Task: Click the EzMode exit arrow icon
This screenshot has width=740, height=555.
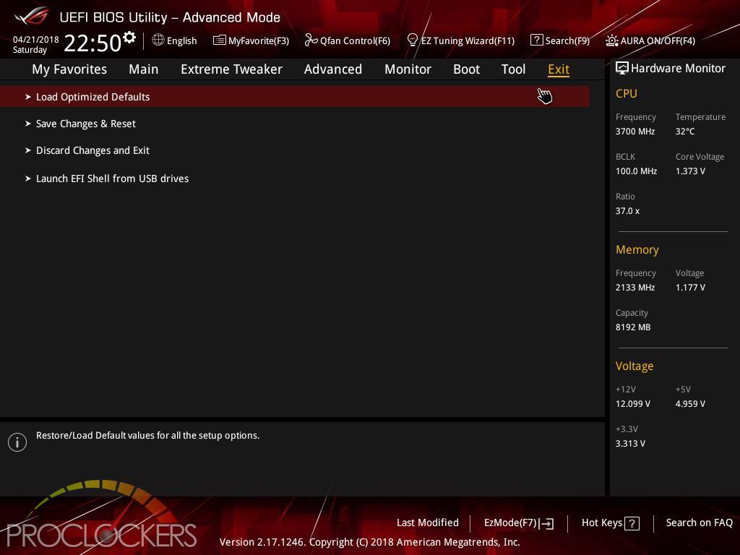Action: point(546,523)
